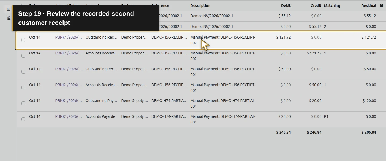Click the PARTIAL-001 description in Outstanding Payments row
Screen dimensions: 386x161
click(x=223, y=103)
